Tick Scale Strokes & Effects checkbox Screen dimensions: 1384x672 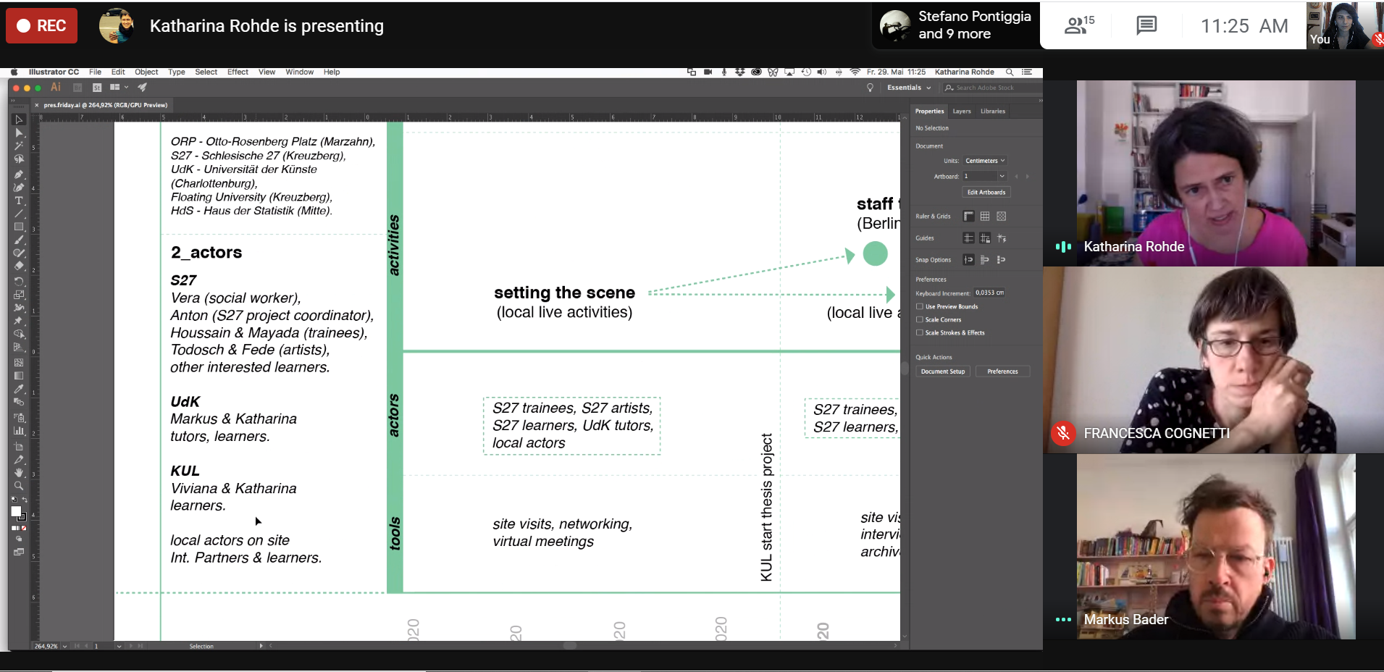click(920, 333)
